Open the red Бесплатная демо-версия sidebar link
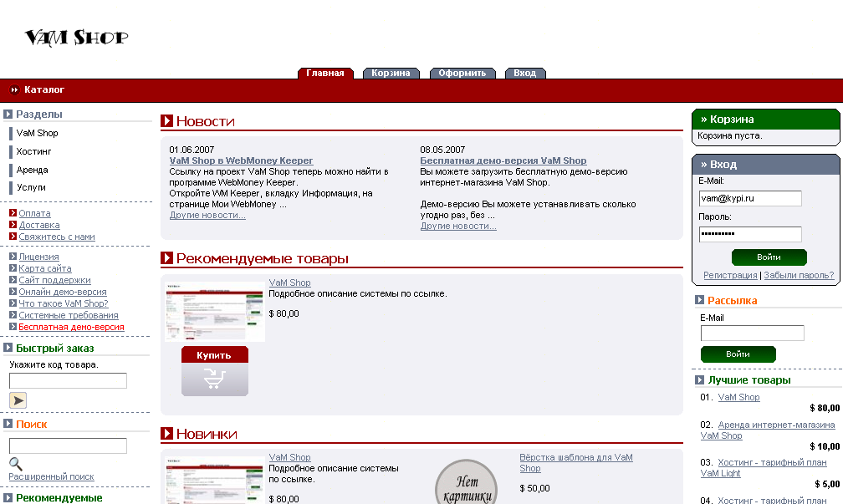 72,328
